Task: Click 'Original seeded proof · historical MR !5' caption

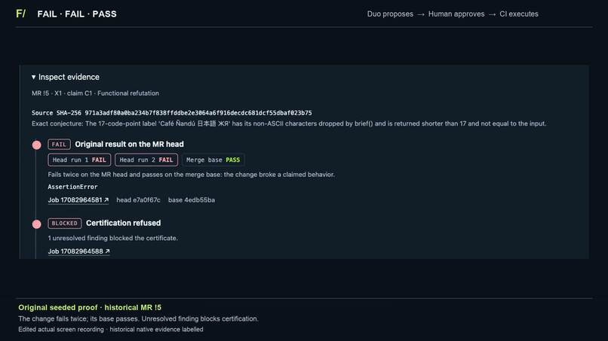Action: (x=90, y=308)
